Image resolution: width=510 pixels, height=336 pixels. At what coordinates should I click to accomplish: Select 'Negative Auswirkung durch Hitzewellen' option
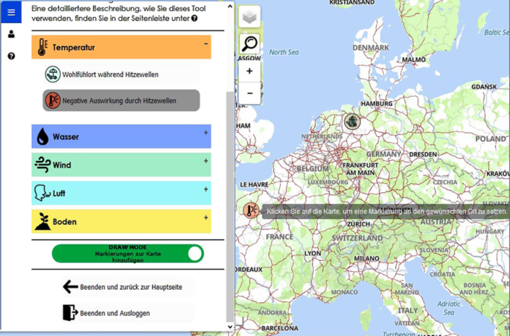tap(121, 101)
